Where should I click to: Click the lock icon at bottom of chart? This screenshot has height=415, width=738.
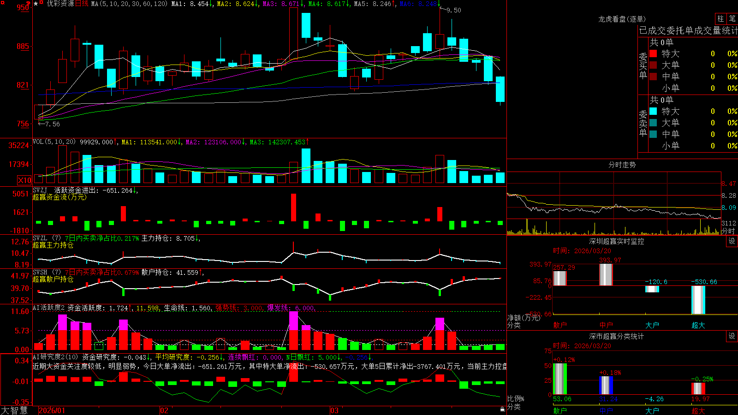[503, 409]
